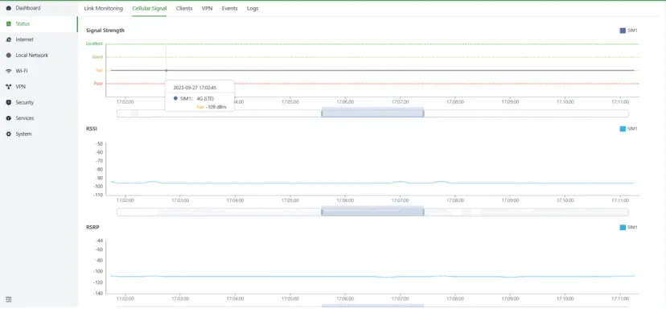Switch to the Events tab
The image size is (666, 309).
click(x=230, y=8)
